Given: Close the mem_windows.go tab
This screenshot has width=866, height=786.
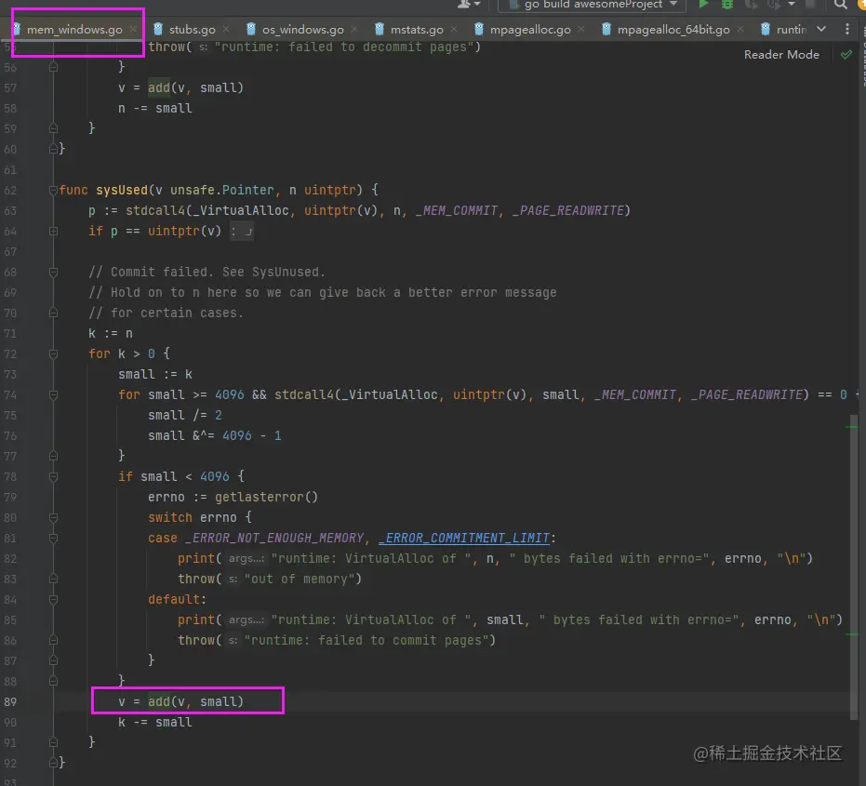Looking at the screenshot, I should [133, 29].
